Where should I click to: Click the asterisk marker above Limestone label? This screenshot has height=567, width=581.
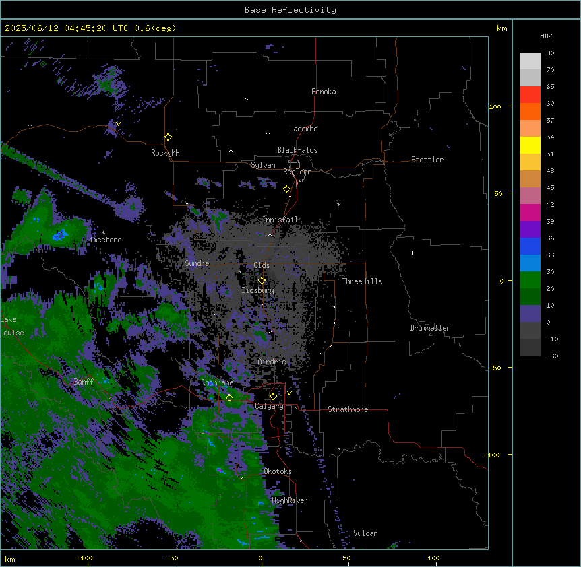[x=103, y=233]
